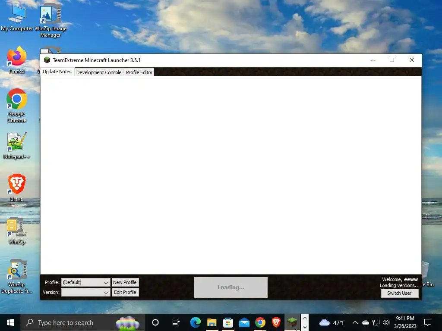Click the Minecraft launcher taskbar icon
442x331 pixels.
(x=292, y=322)
